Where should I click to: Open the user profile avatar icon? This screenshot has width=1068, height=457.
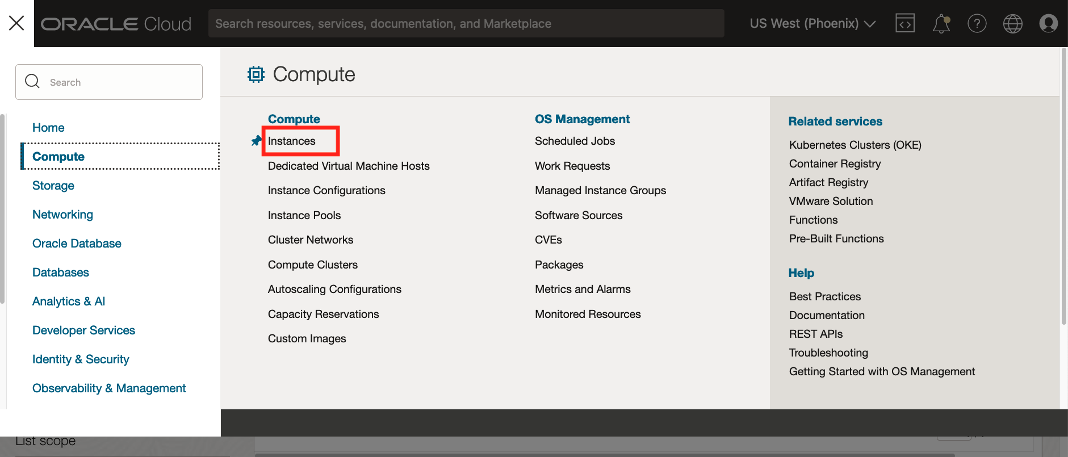point(1049,23)
